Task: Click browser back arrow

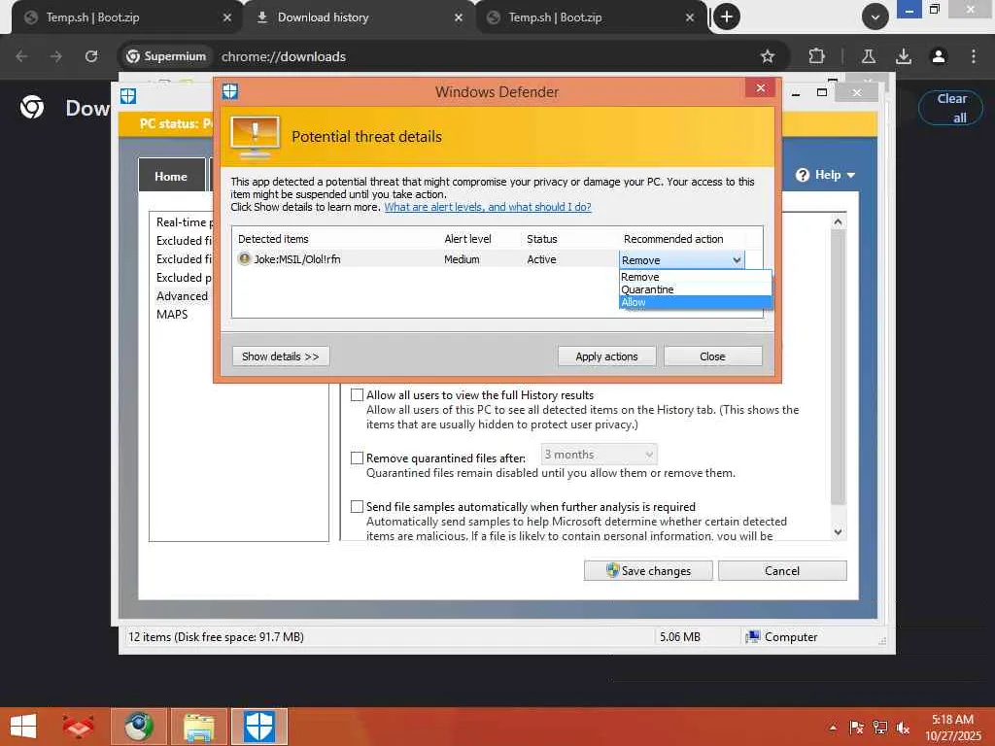Action: 21,56
